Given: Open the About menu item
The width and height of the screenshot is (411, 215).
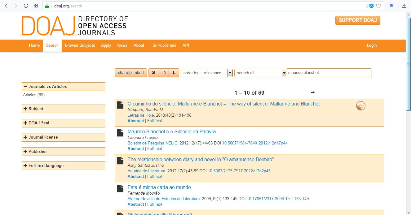Looking at the screenshot, I should (x=139, y=45).
